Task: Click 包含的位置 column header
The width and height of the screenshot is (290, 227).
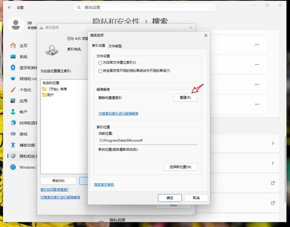Action: point(51,83)
